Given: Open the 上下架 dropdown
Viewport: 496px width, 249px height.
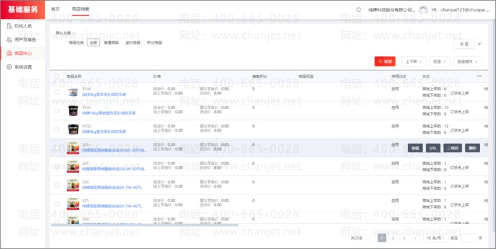Looking at the screenshot, I should [x=413, y=61].
